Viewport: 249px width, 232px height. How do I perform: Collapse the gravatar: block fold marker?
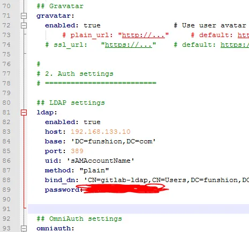pos(24,16)
